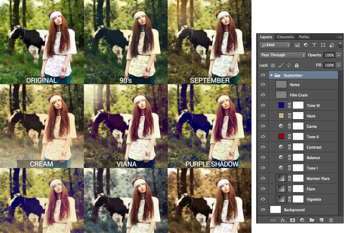Screen dimensions: 349x233
Task: Hide the Background layer
Action: (x=263, y=209)
